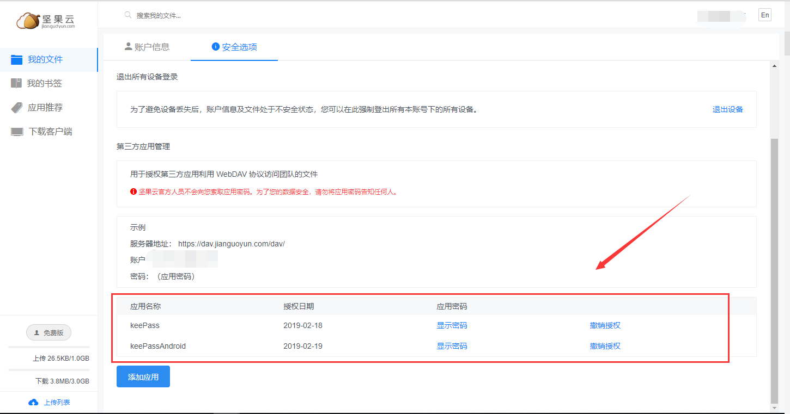
Task: Click the inner scrollbar down arrow
Action: 774,407
